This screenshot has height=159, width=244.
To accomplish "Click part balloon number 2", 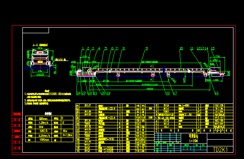I will (x=88, y=48).
